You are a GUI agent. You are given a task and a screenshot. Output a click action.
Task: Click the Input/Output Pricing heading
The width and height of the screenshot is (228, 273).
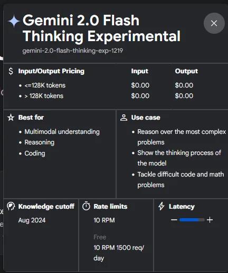click(51, 71)
